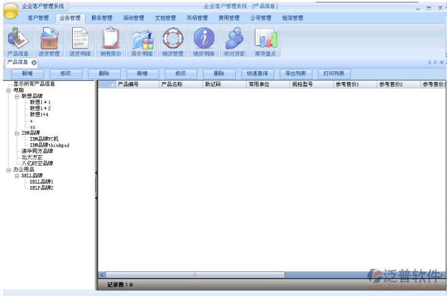447x296 pixels.
Task: Select the DELP品牌2 tree item
Action: [41, 188]
